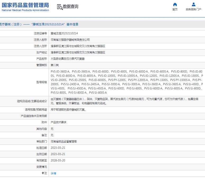Click the 生效日期 value 2023-03-21
The width and height of the screenshot is (205, 178).
tap(58, 154)
